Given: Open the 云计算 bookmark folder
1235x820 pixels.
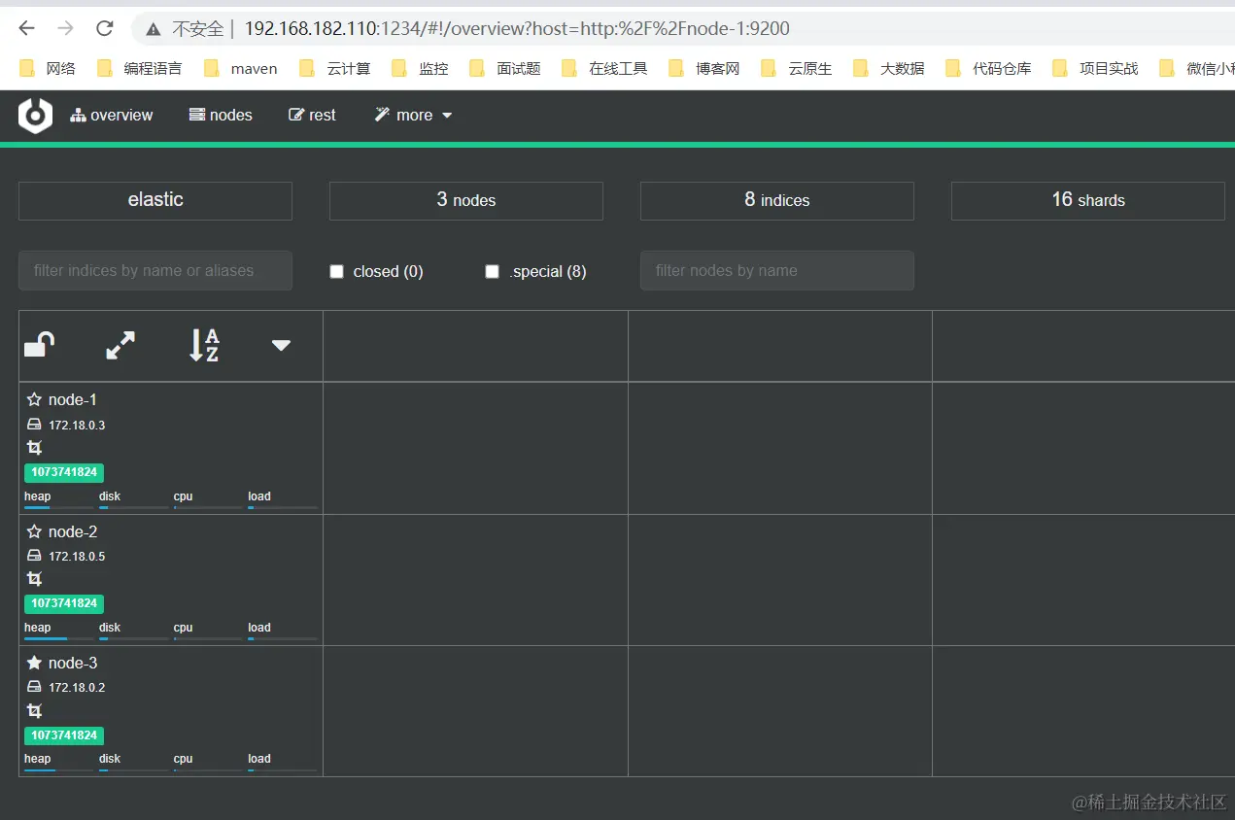Looking at the screenshot, I should (335, 68).
